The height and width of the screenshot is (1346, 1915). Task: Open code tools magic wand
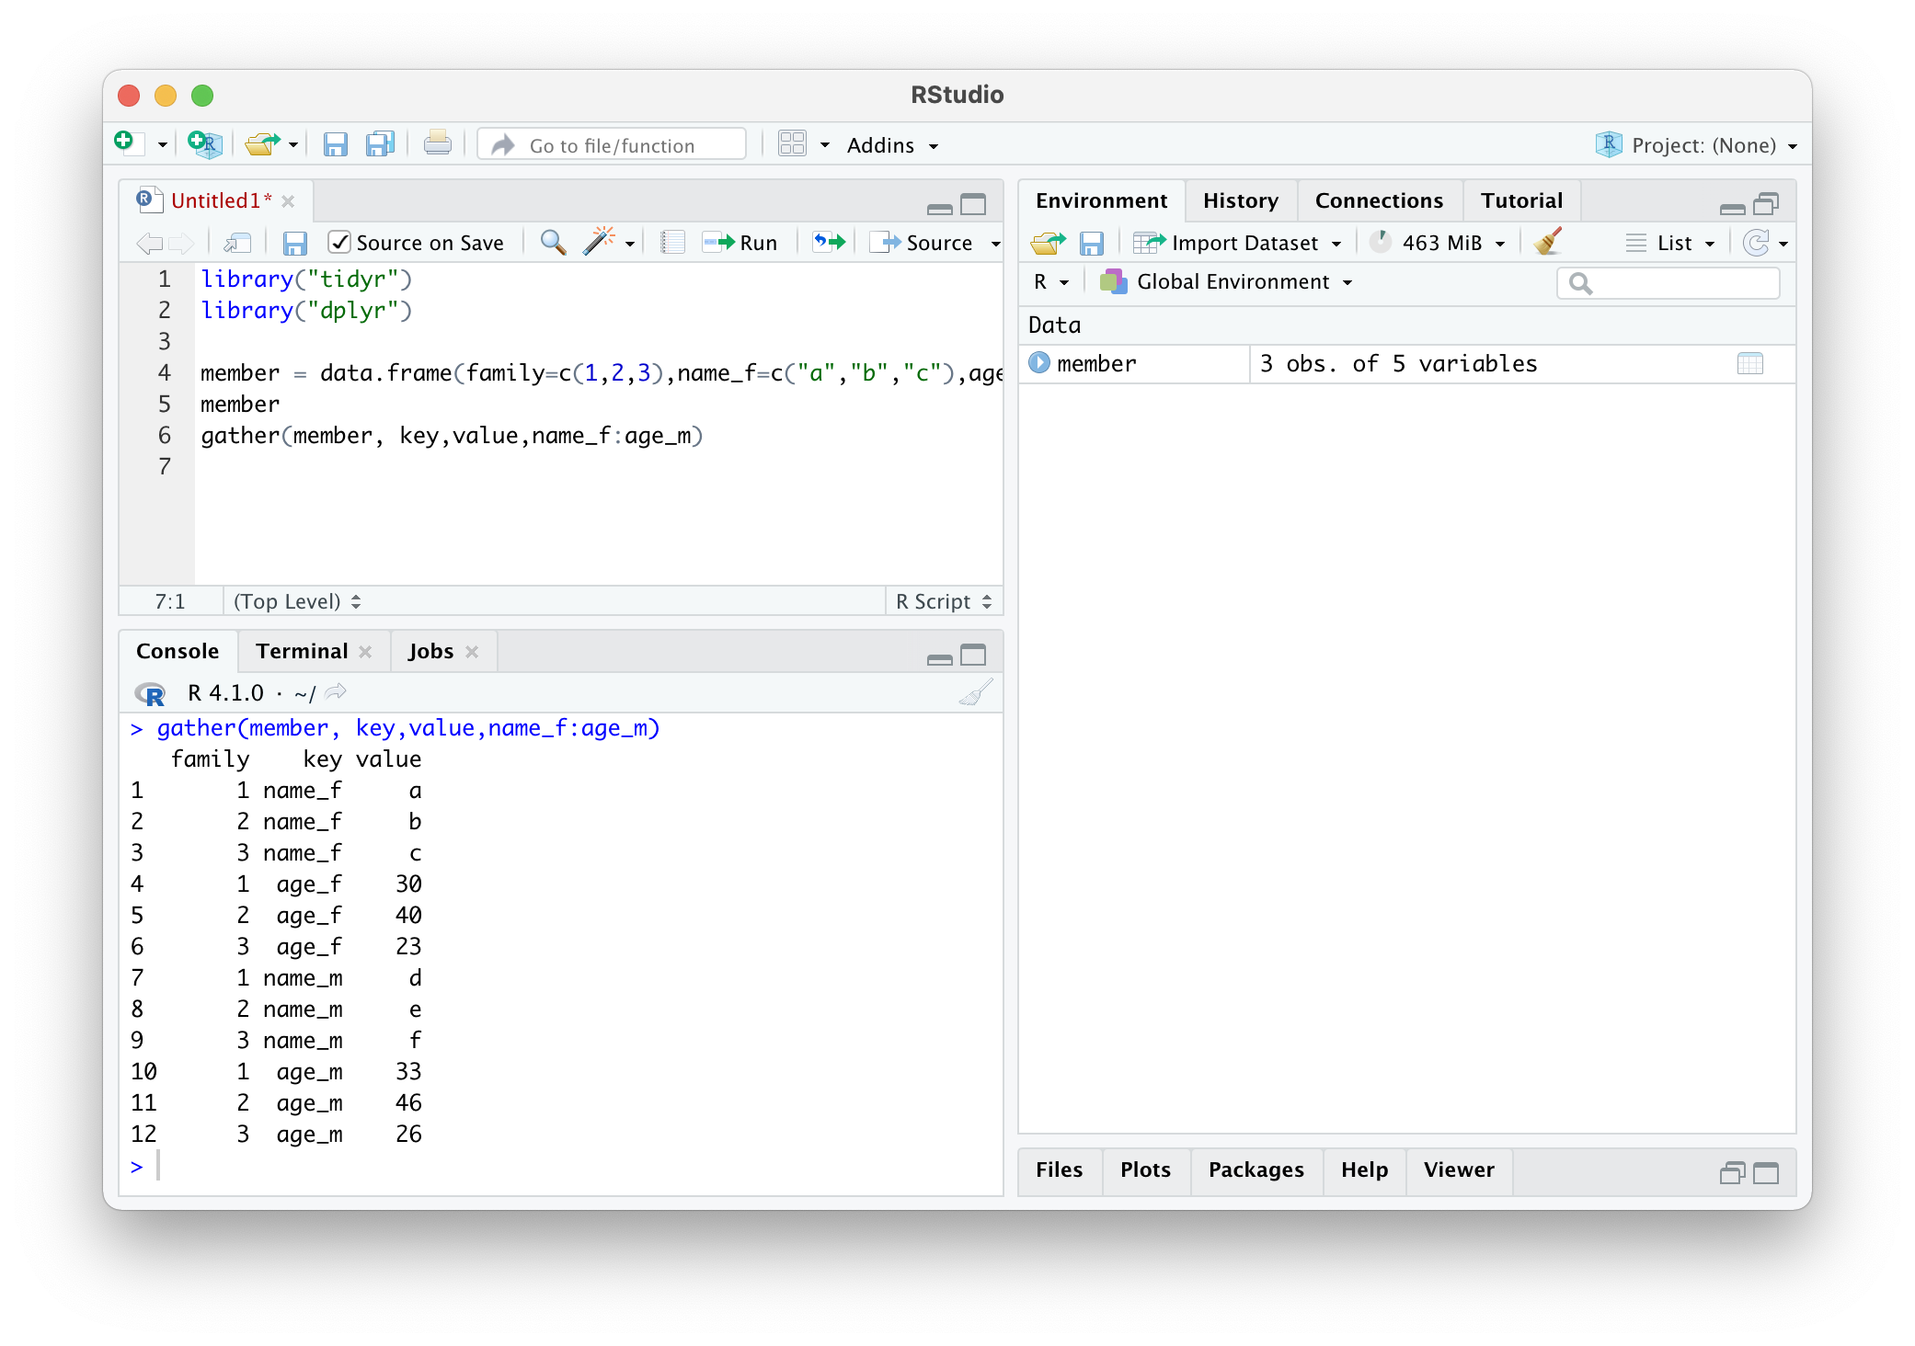pos(599,242)
